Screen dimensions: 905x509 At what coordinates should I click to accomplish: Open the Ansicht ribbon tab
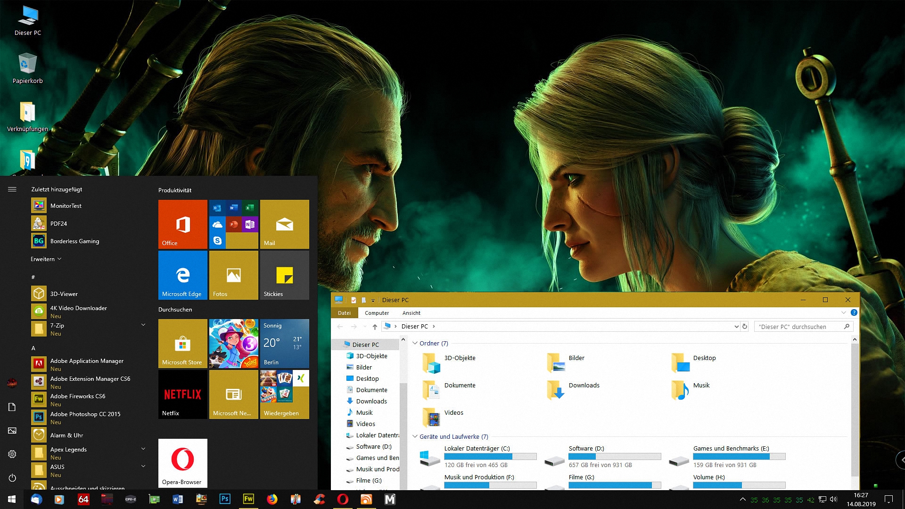coord(411,313)
